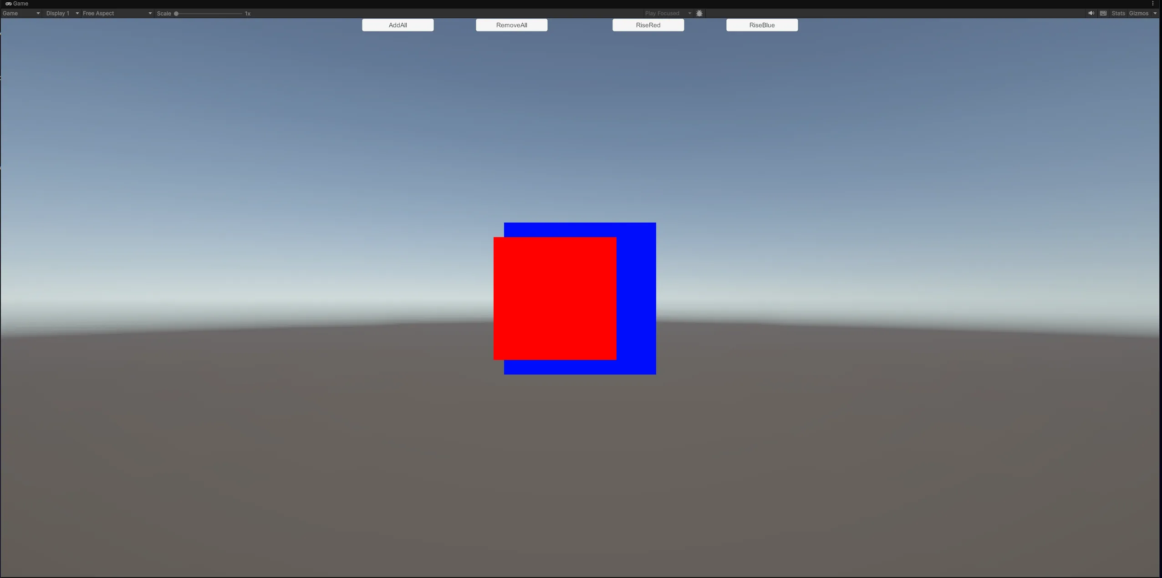Expand the Gizmos dropdown arrow

(1155, 13)
